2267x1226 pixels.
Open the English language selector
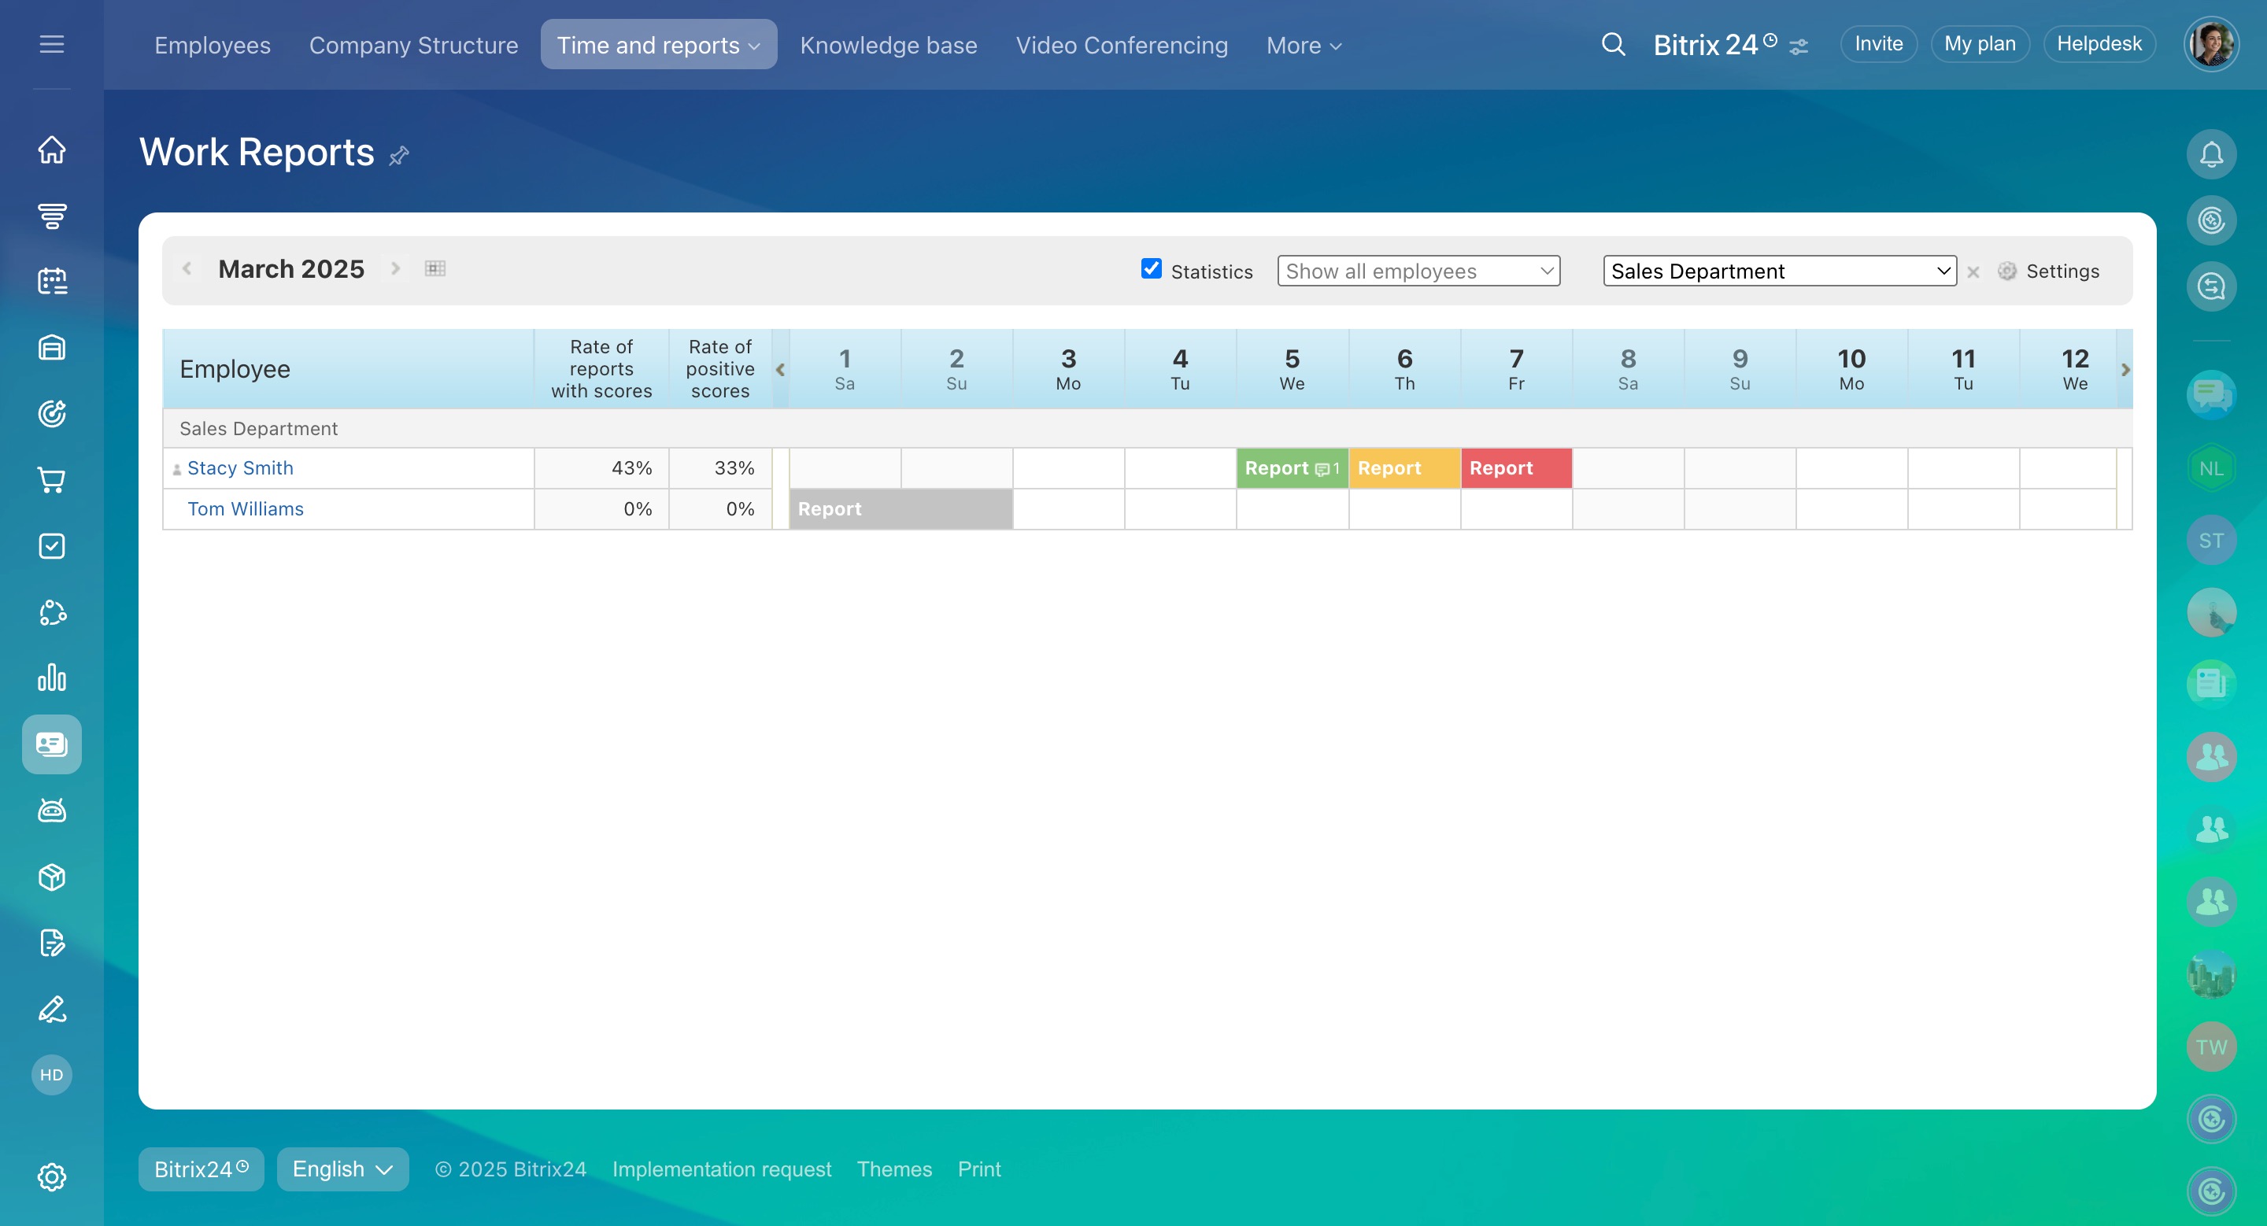342,1169
